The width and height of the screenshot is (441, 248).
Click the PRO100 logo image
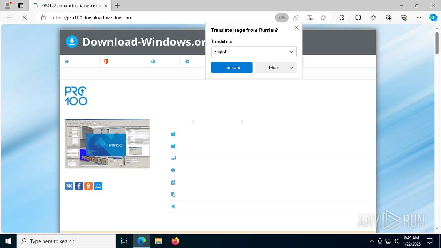pyautogui.click(x=76, y=96)
